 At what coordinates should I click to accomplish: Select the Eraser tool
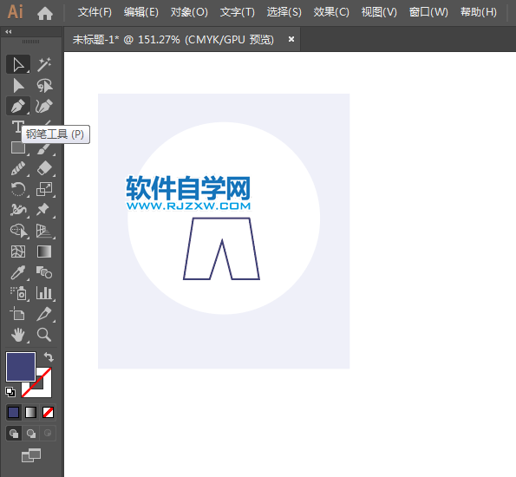pyautogui.click(x=44, y=168)
